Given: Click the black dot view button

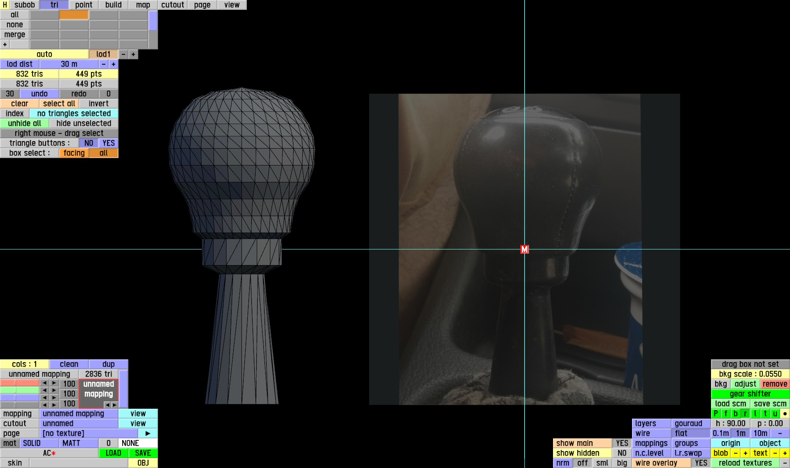Looking at the screenshot, I should click(x=785, y=414).
